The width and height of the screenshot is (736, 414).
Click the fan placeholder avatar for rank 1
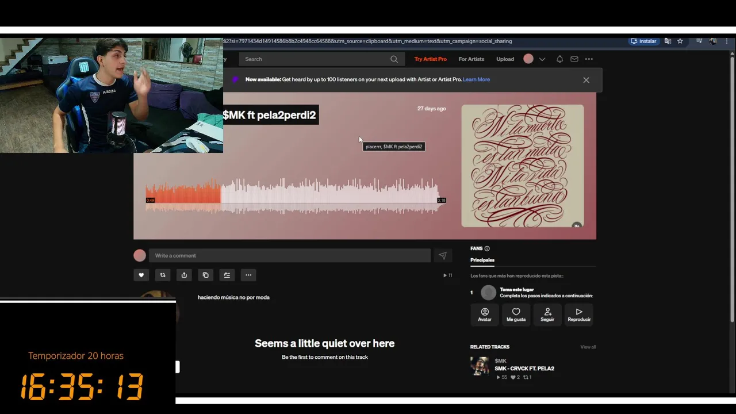(x=488, y=293)
